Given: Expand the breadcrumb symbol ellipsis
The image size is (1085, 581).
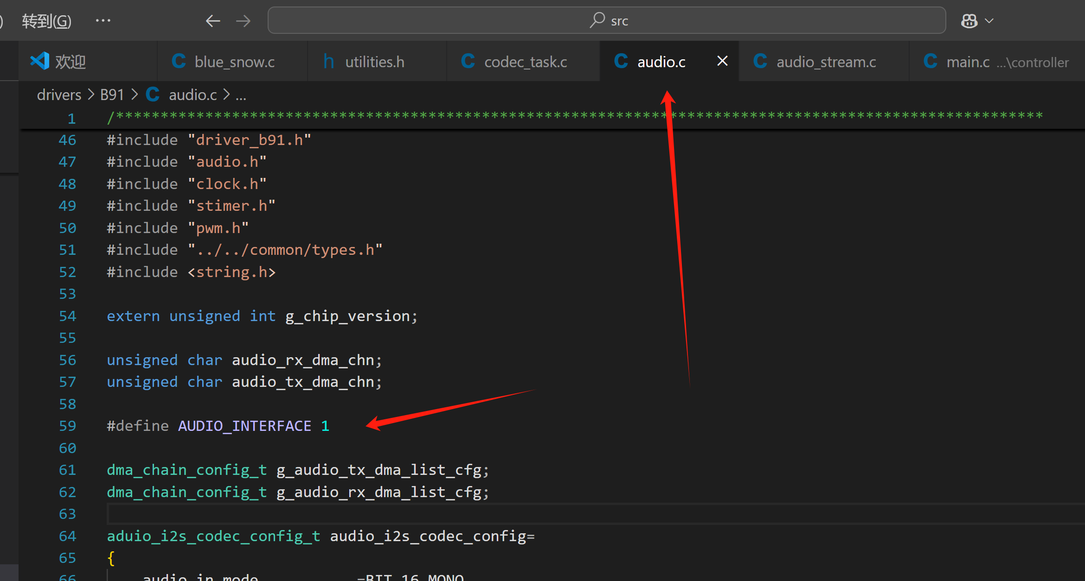Looking at the screenshot, I should click(241, 95).
